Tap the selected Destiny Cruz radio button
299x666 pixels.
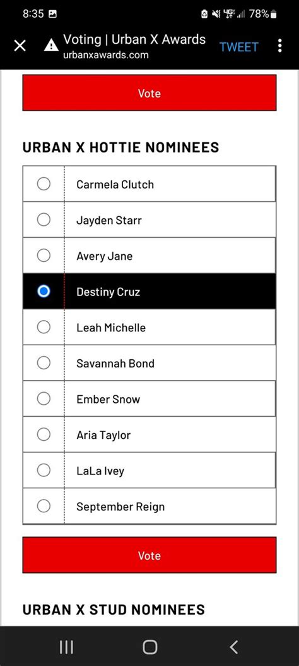[x=44, y=292]
